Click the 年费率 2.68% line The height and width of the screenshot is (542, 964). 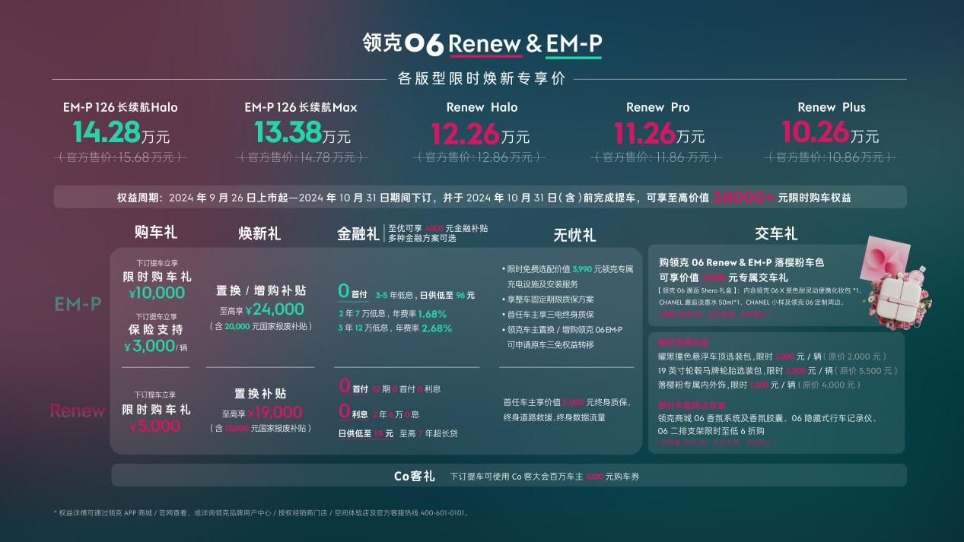pyautogui.click(x=395, y=328)
